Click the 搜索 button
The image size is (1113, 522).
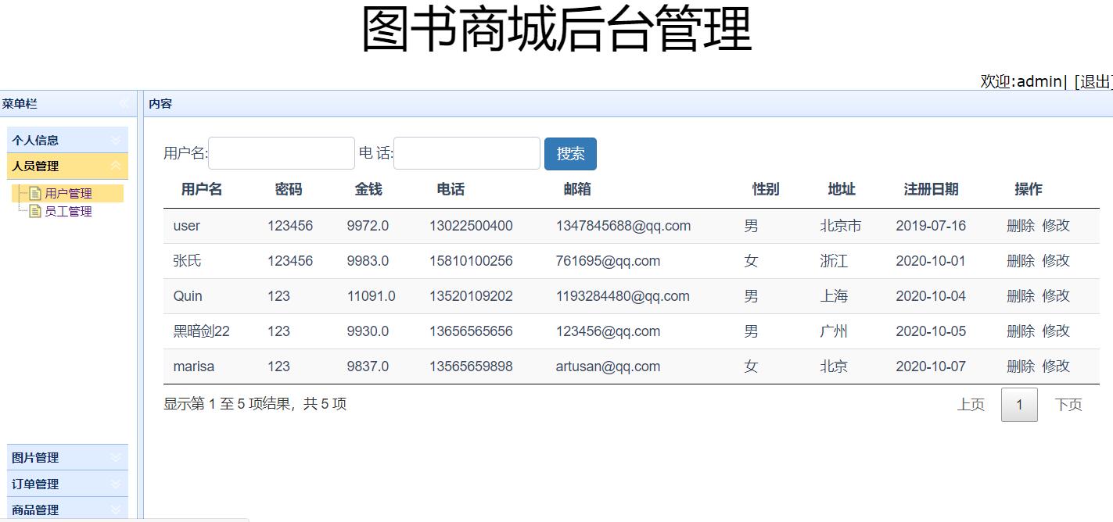click(x=570, y=153)
